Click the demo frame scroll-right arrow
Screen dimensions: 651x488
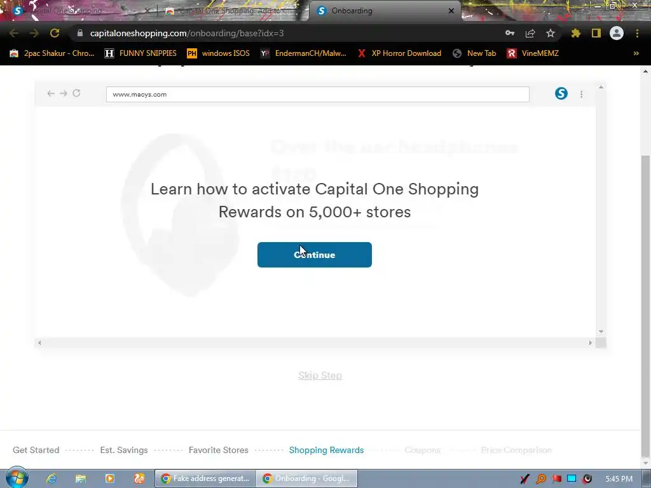tap(591, 342)
